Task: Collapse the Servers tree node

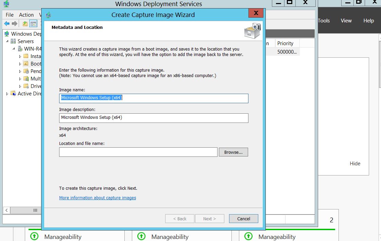Action: 7,41
